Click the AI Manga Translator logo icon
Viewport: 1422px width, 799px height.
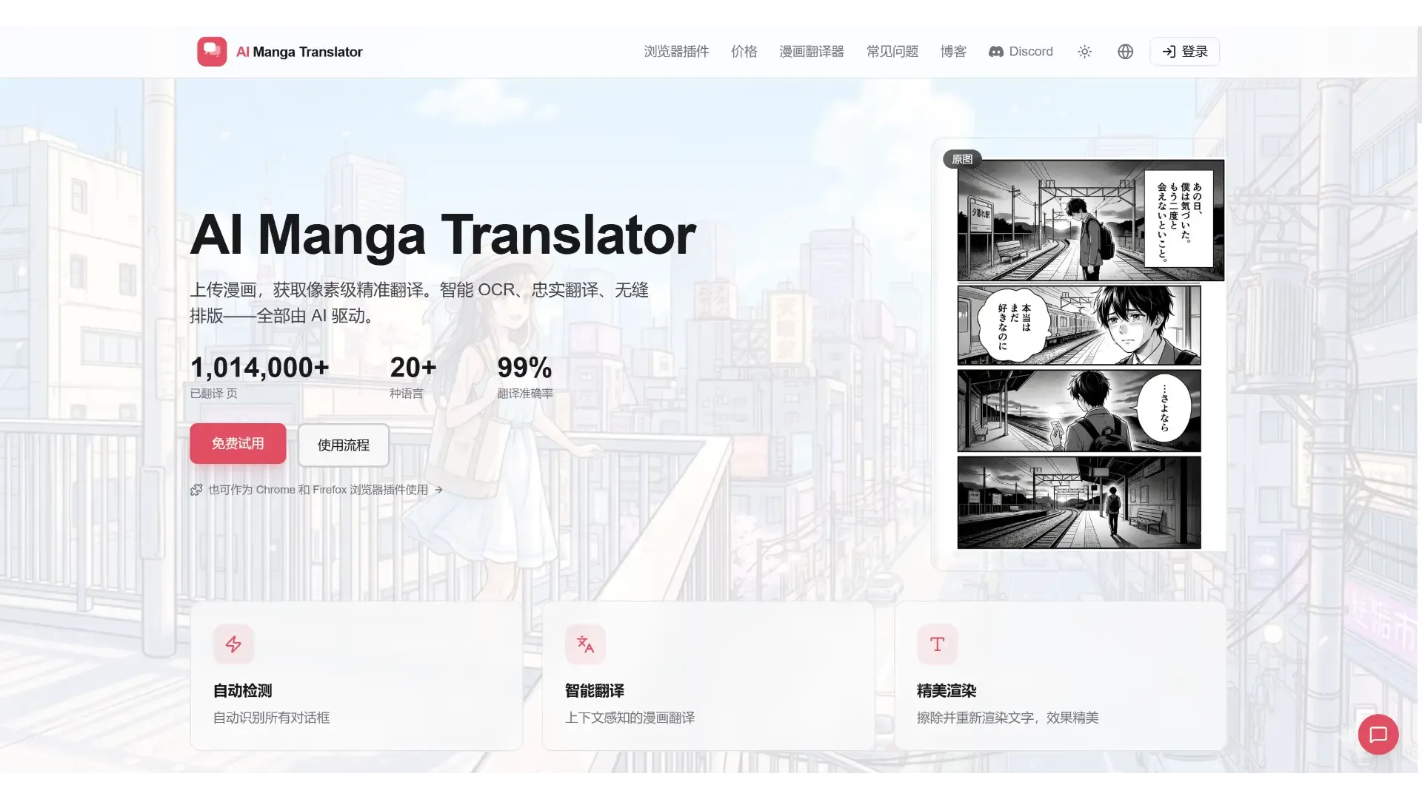point(212,52)
